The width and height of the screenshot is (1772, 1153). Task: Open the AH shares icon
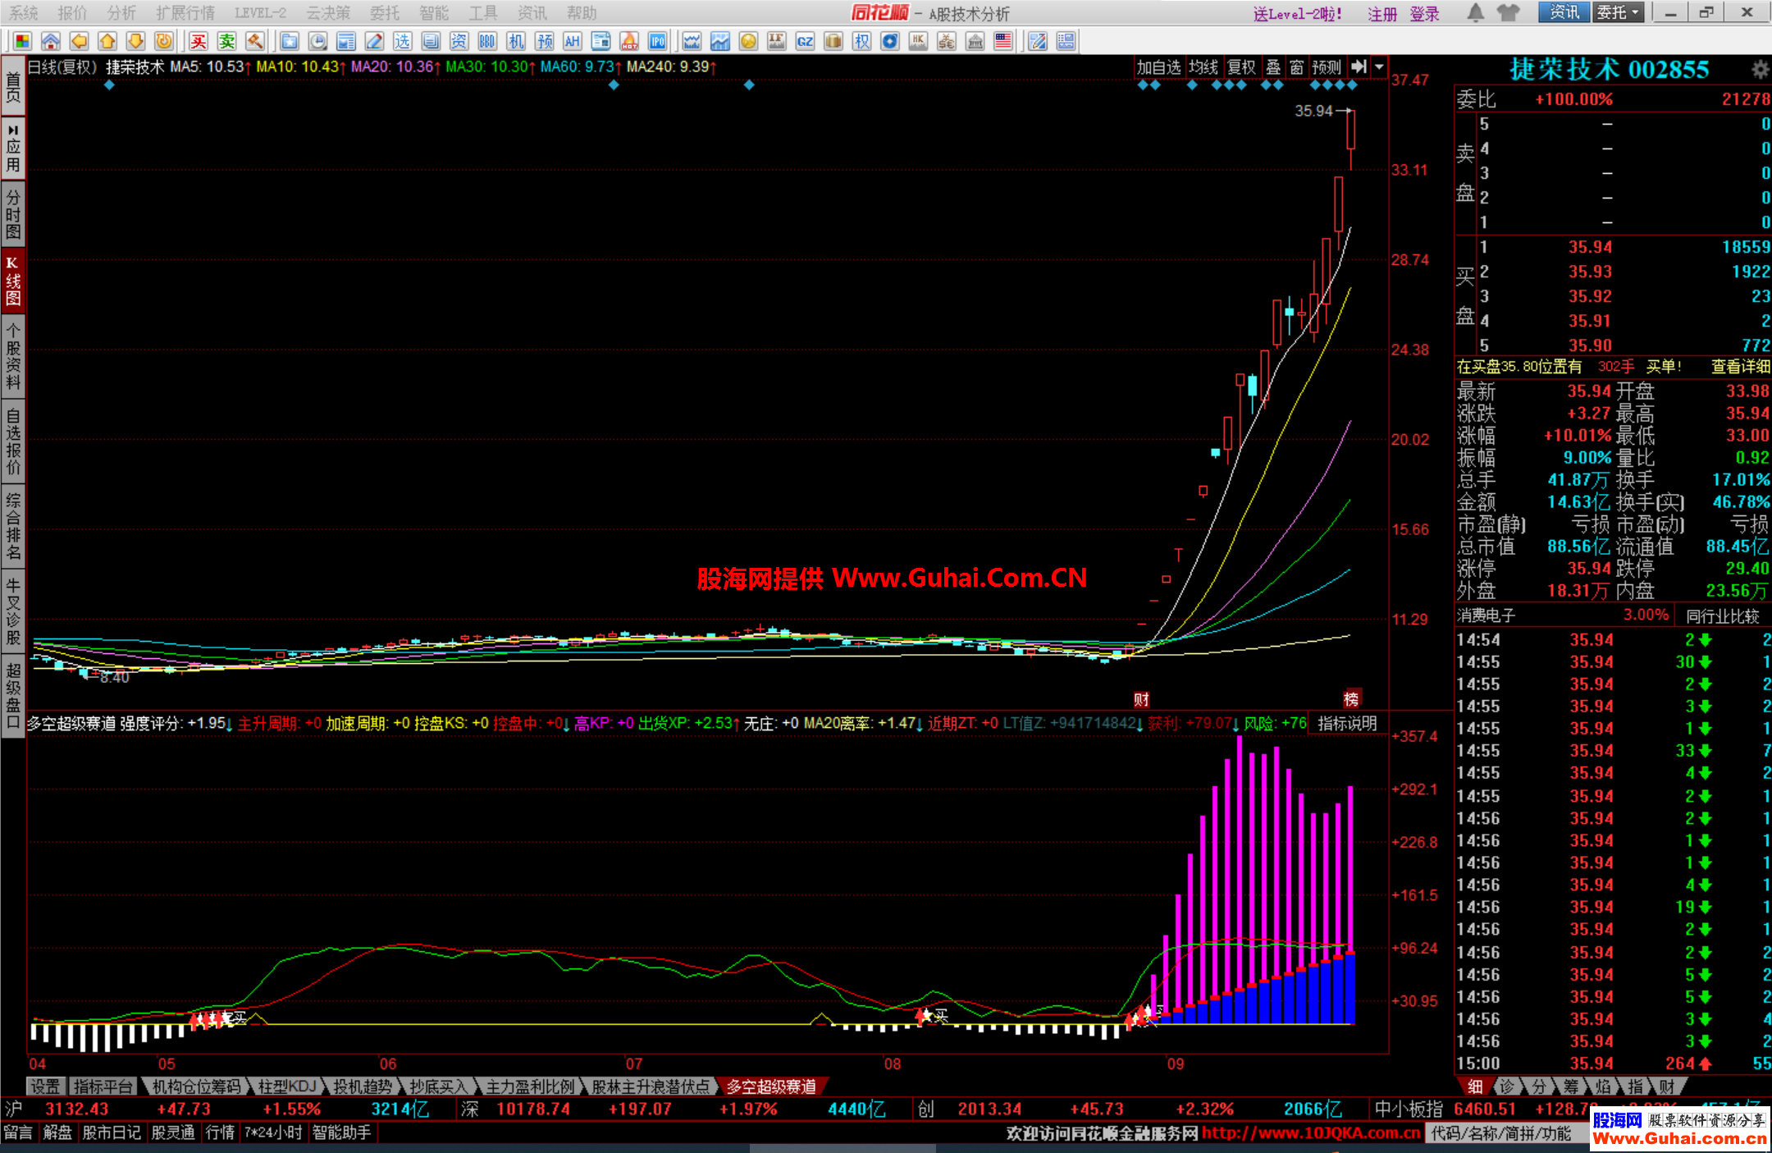(573, 41)
